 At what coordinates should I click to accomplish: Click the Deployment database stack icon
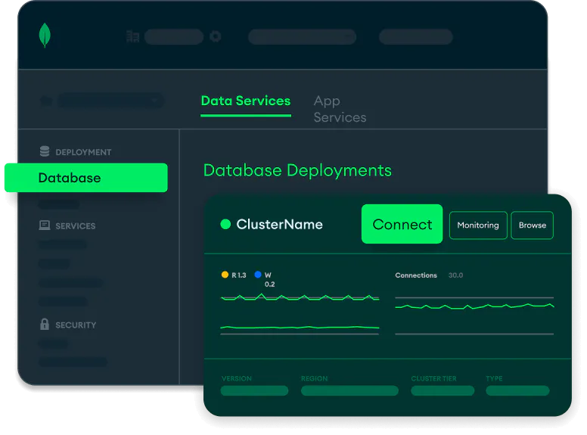45,151
